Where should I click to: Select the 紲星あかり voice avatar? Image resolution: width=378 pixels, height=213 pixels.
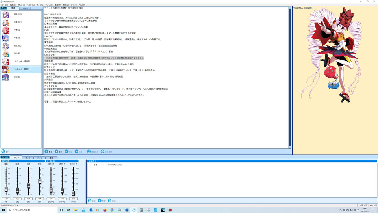[6, 22]
